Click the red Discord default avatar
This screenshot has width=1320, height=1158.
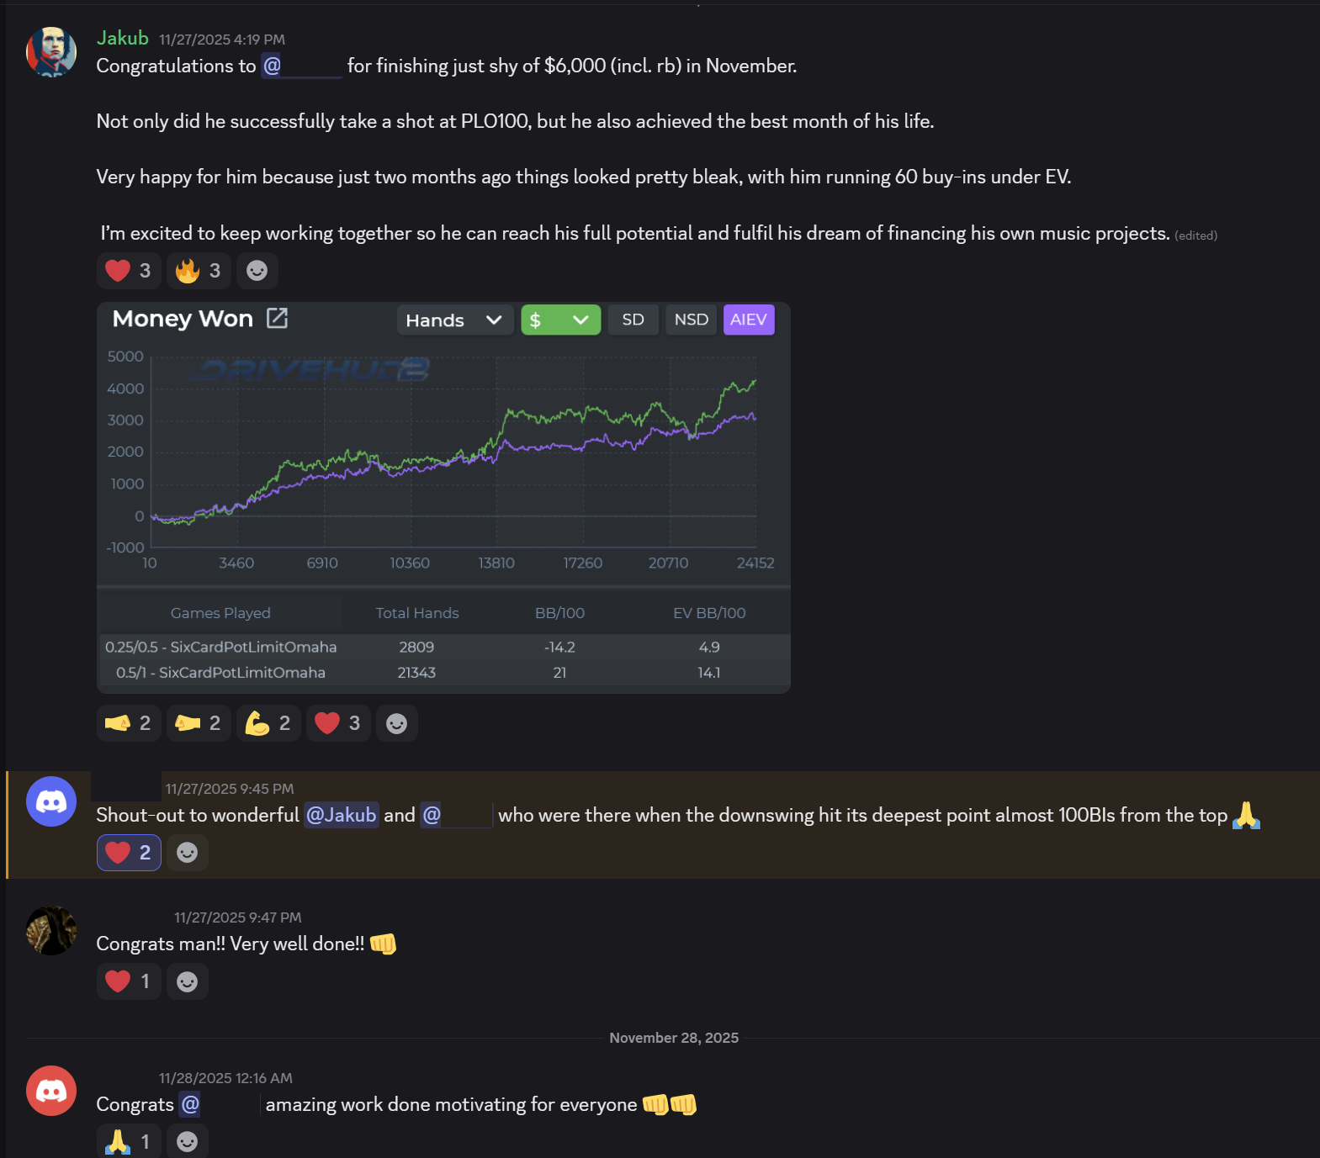[51, 1091]
